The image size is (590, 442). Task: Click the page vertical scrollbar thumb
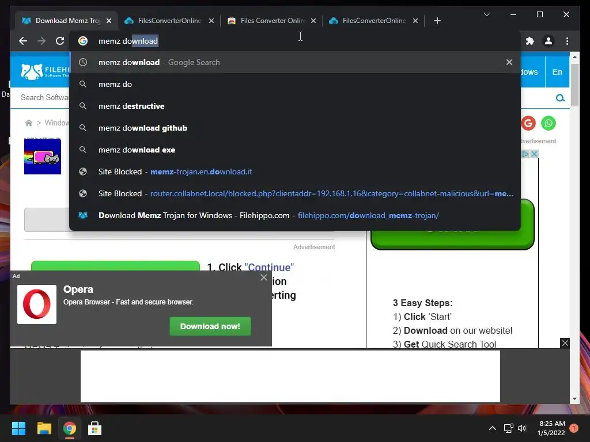tap(574, 85)
